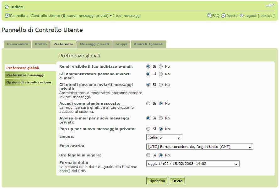Click the home icon beside Indice
280x189 pixels.
(x=7, y=7)
